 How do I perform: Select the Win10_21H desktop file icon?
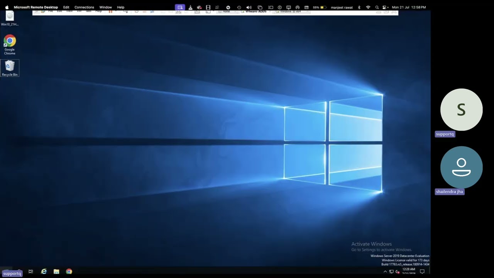(x=10, y=19)
